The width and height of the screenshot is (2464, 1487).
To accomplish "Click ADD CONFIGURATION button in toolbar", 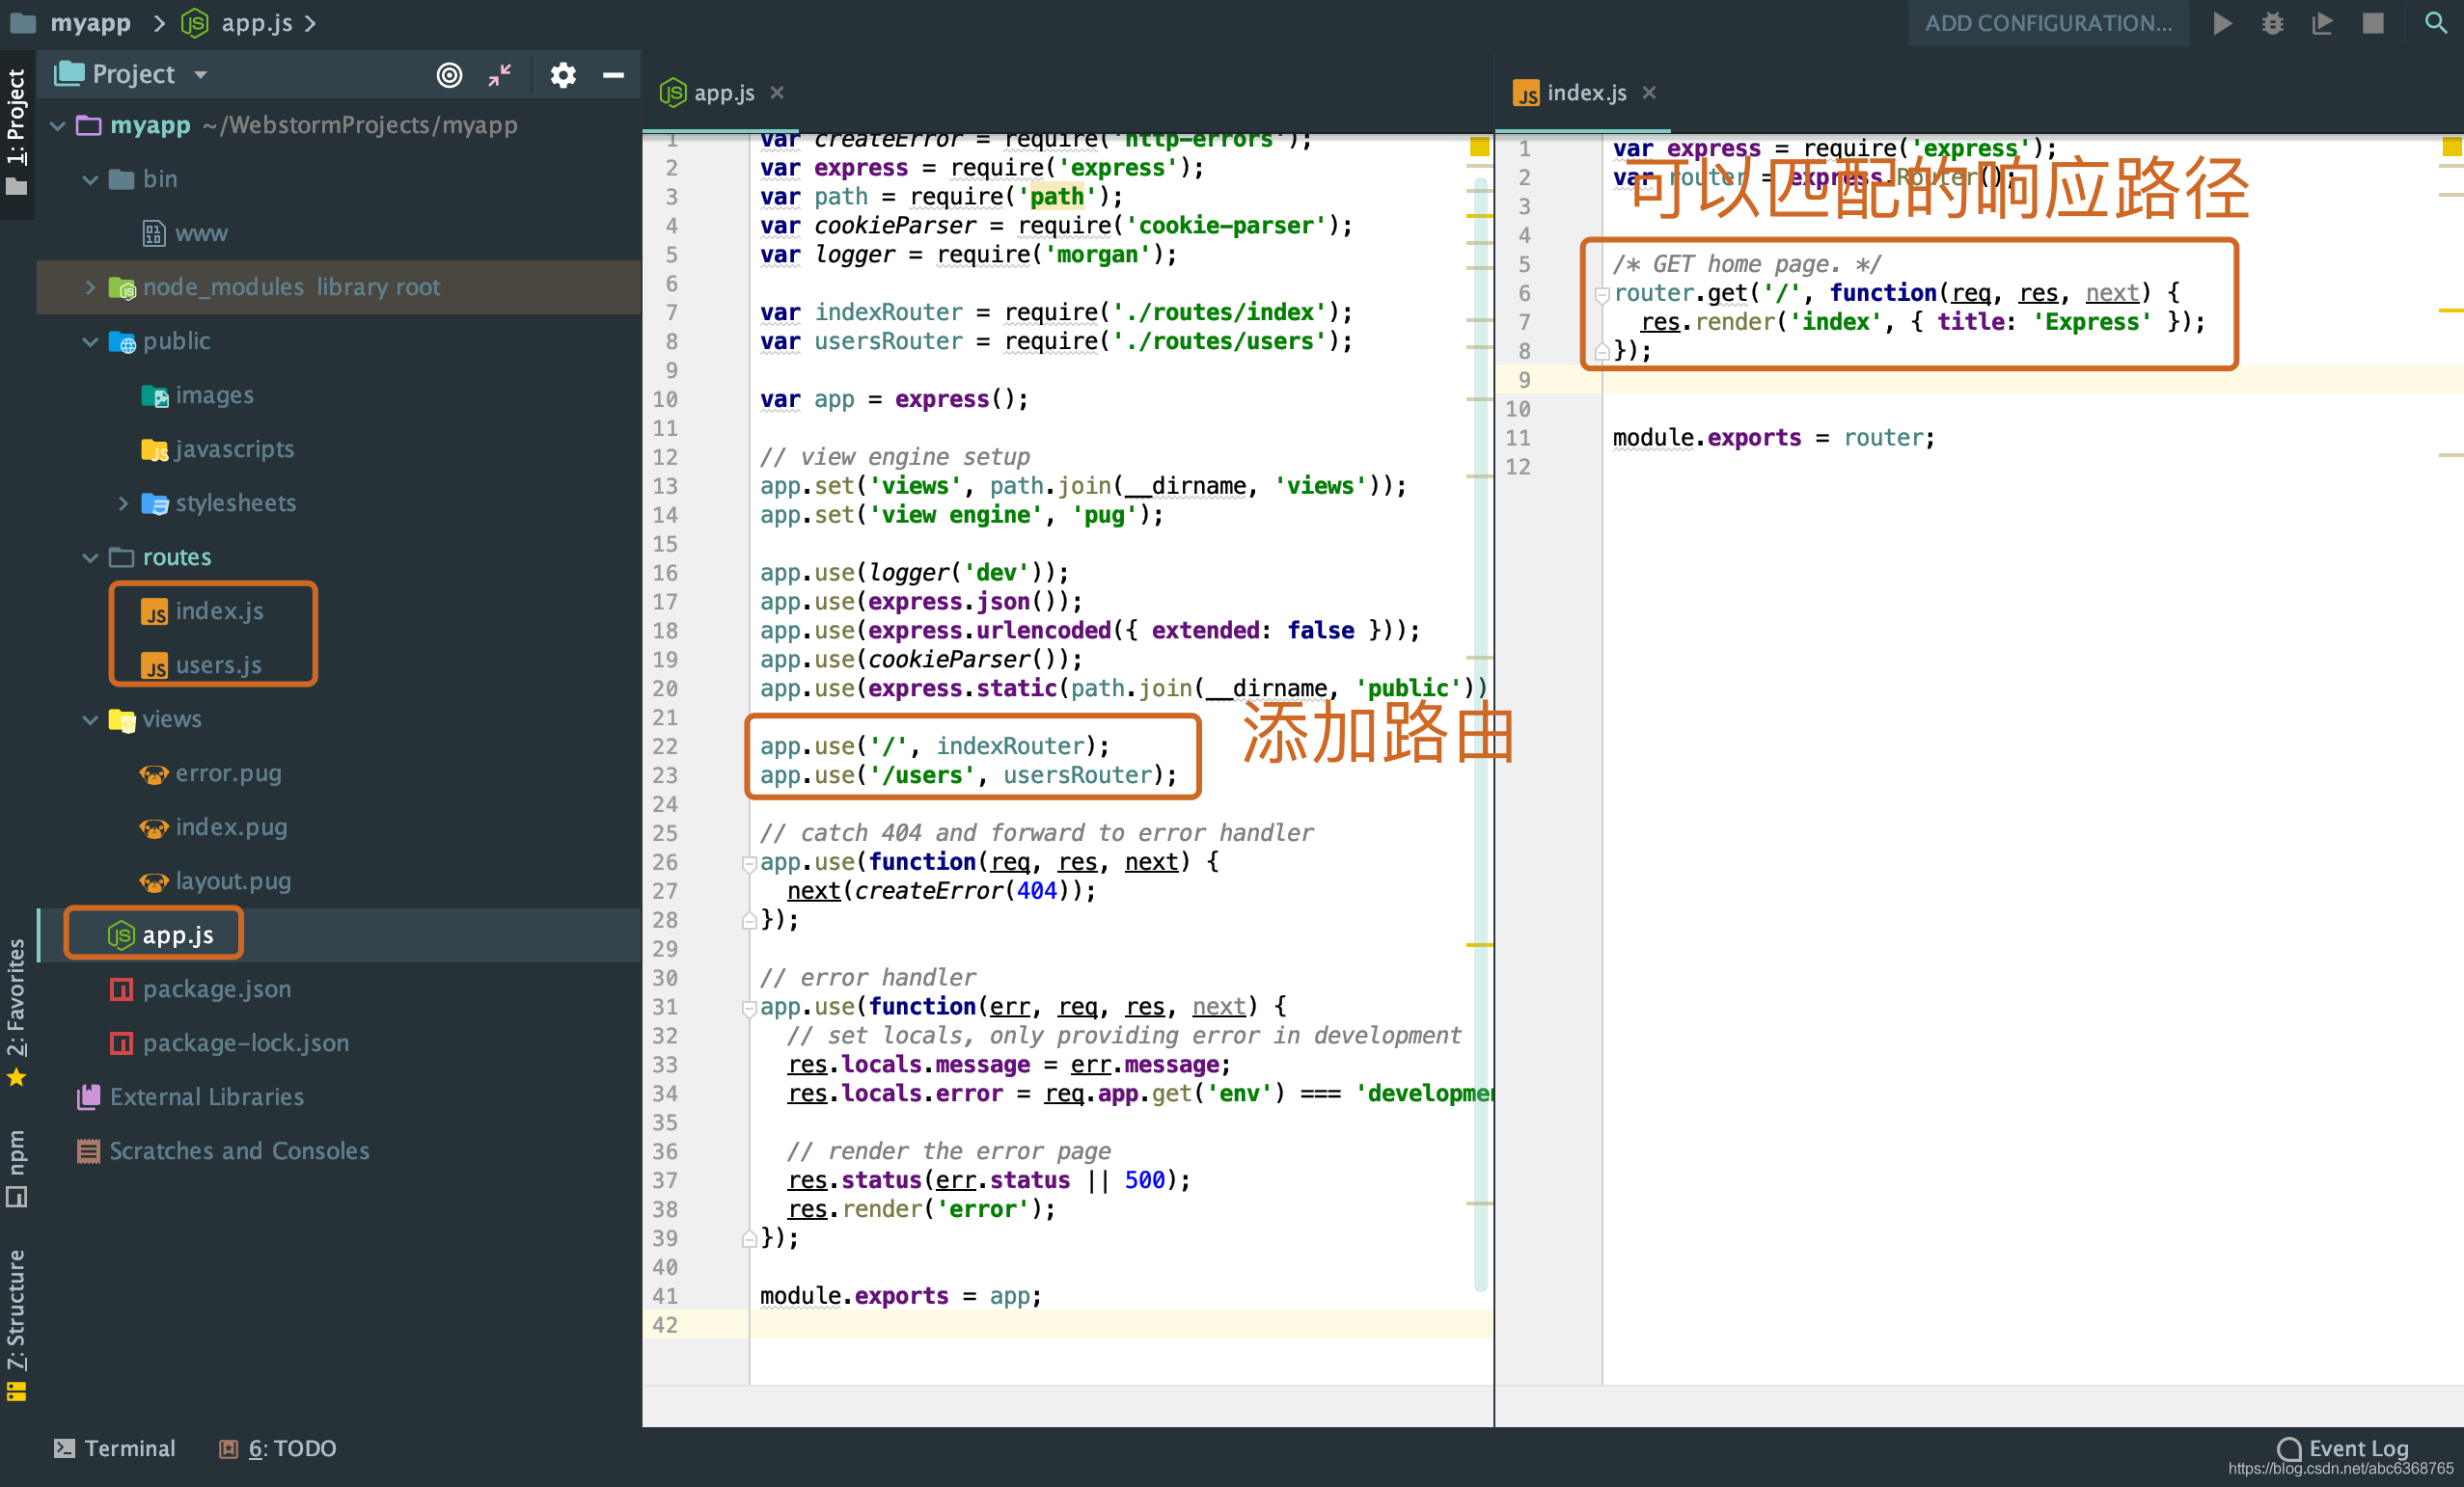I will [x=2045, y=23].
